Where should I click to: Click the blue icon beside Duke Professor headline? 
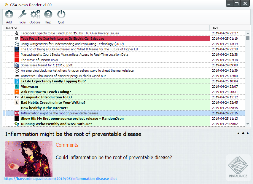(17, 49)
